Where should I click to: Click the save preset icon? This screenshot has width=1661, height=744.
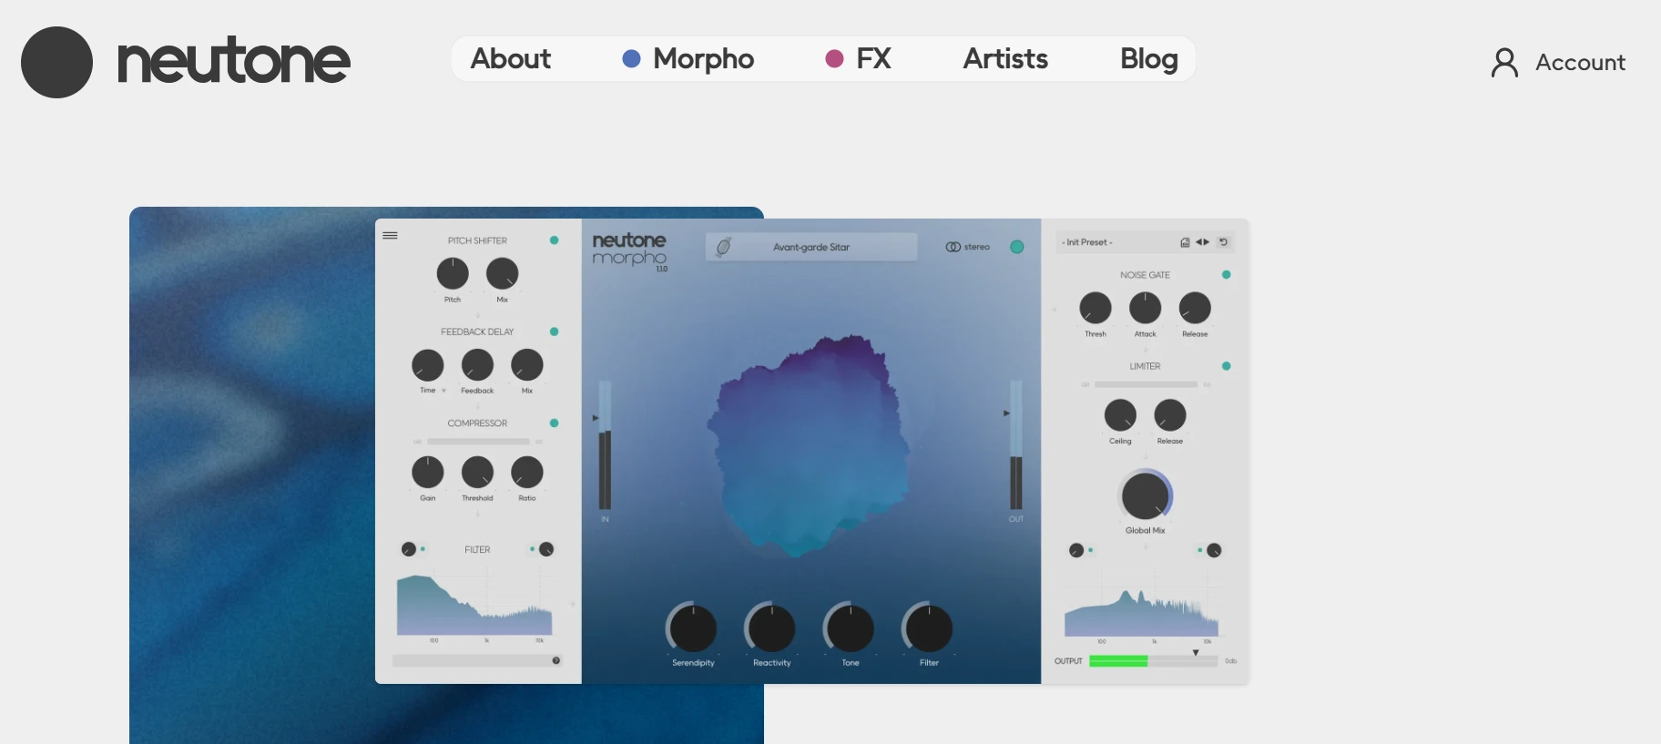coord(1185,242)
